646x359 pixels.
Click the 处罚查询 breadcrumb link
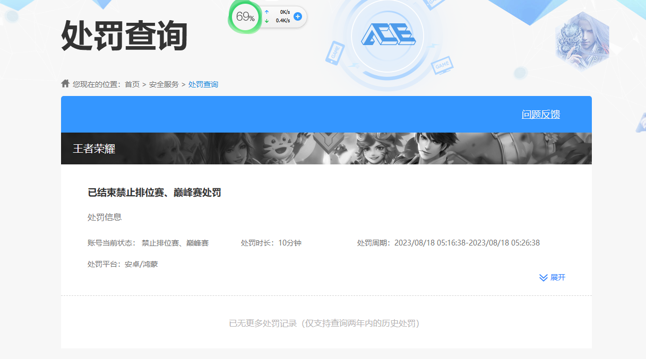203,84
